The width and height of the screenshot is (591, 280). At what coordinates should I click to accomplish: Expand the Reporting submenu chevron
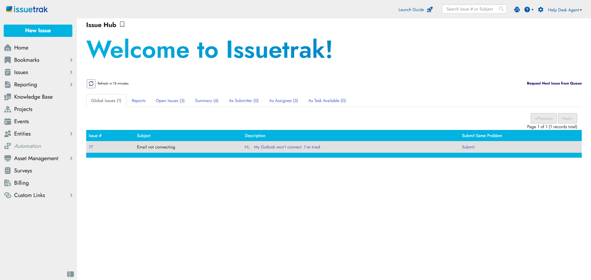coord(71,85)
